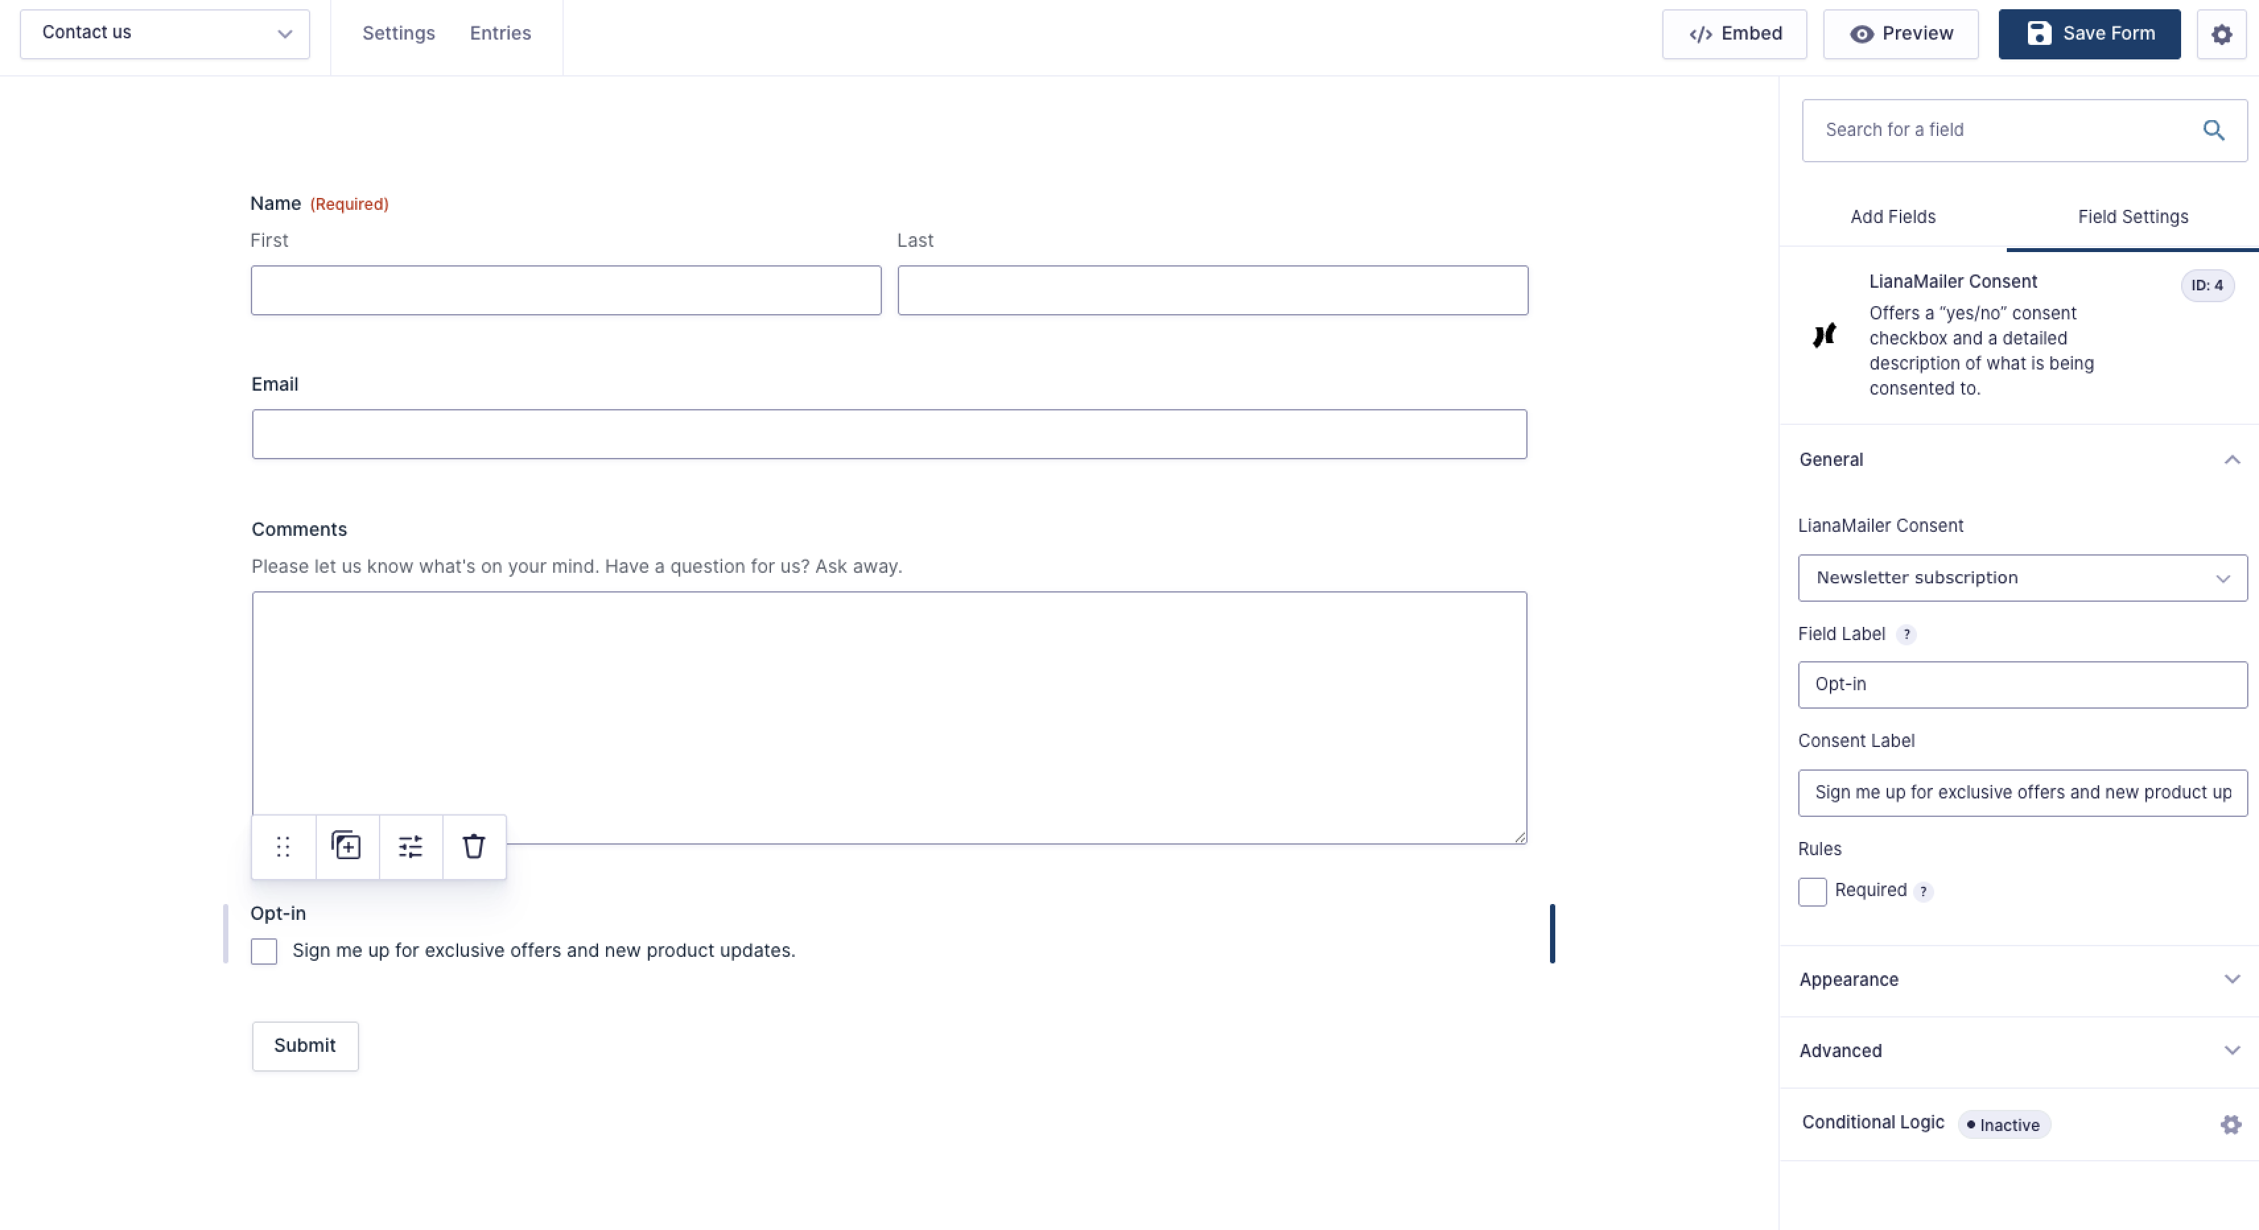Click the drag handle icon on field toolbar
The image size is (2259, 1230).
[x=283, y=846]
